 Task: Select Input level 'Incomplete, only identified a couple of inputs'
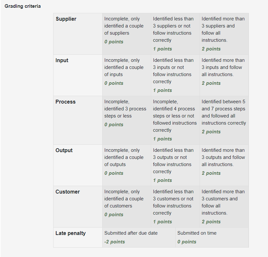point(127,75)
